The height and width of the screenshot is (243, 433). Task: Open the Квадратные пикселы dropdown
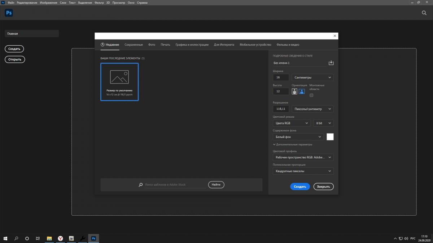(x=303, y=171)
